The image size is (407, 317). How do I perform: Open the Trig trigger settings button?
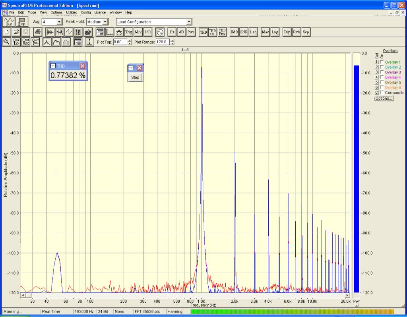(128, 32)
